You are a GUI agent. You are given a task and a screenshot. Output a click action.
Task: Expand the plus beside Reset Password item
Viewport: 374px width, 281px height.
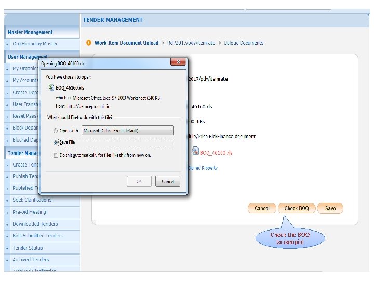click(x=7, y=117)
